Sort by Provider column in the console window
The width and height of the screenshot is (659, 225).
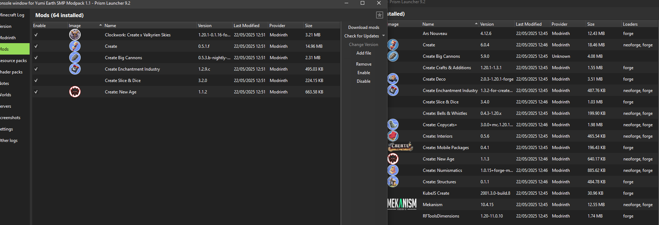pyautogui.click(x=286, y=26)
